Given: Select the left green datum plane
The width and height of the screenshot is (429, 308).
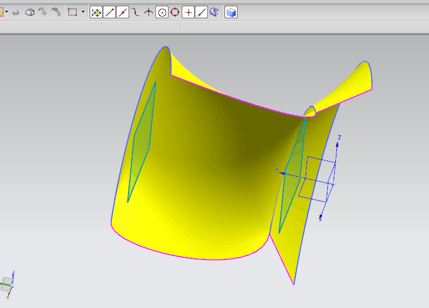Looking at the screenshot, I should coord(142,142).
